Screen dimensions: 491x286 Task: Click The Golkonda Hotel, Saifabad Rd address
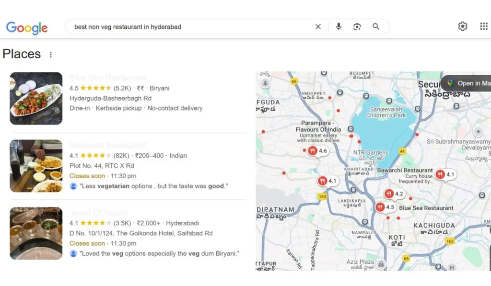coord(141,233)
